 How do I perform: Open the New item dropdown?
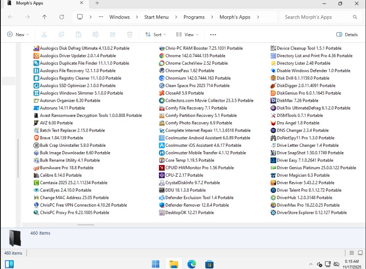click(x=18, y=34)
